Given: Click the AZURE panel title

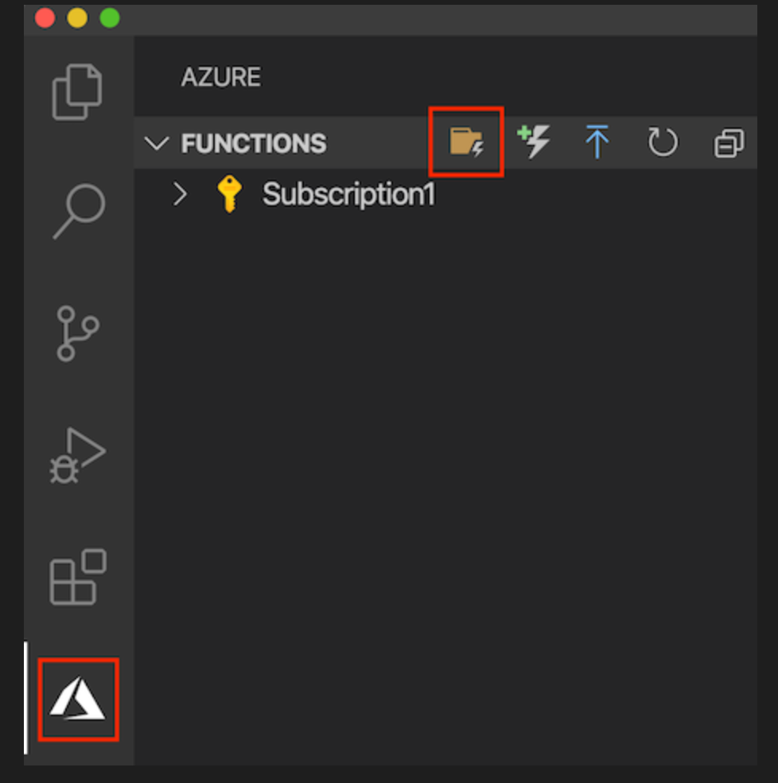Looking at the screenshot, I should pos(221,77).
